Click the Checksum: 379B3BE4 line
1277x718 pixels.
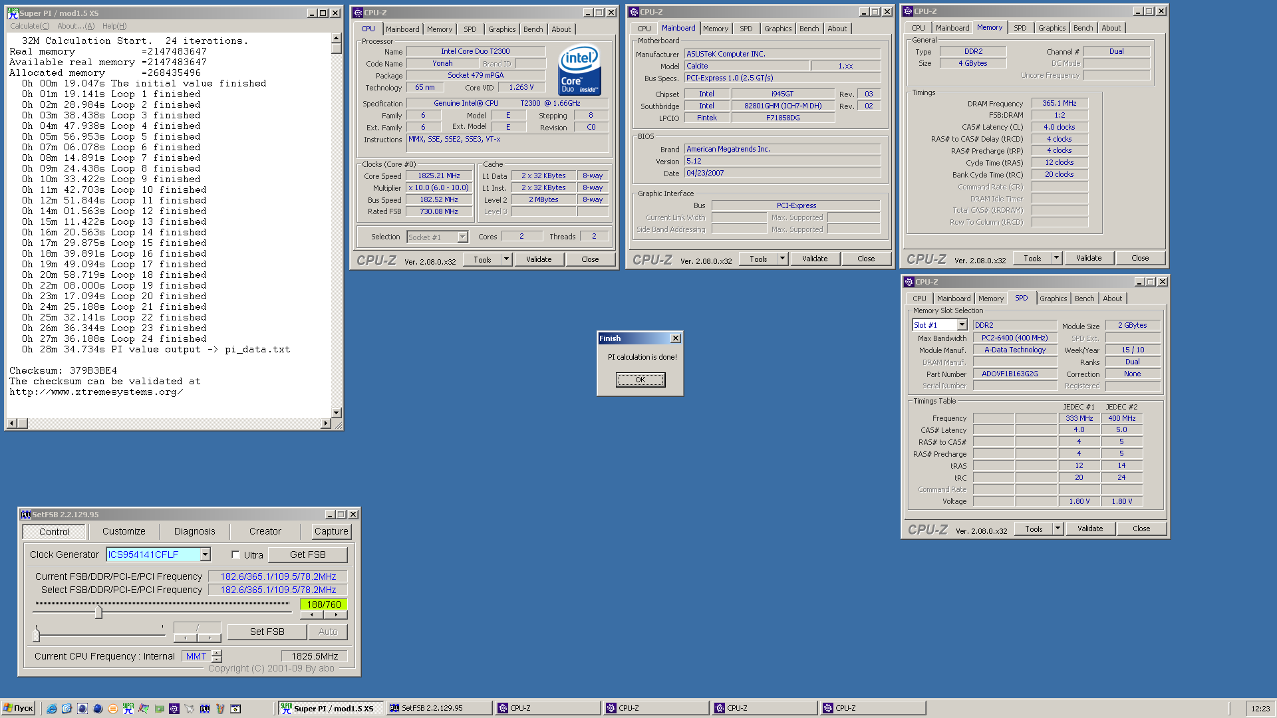pos(63,371)
